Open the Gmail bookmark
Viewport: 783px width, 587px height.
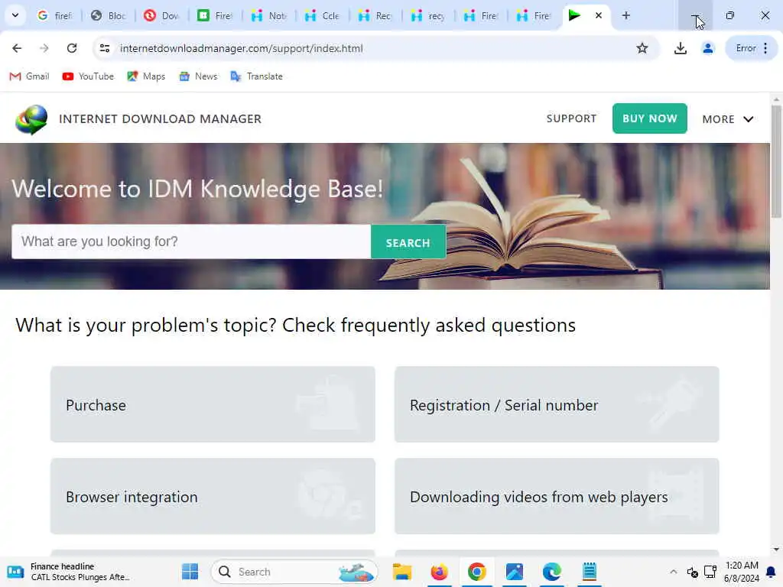click(30, 76)
